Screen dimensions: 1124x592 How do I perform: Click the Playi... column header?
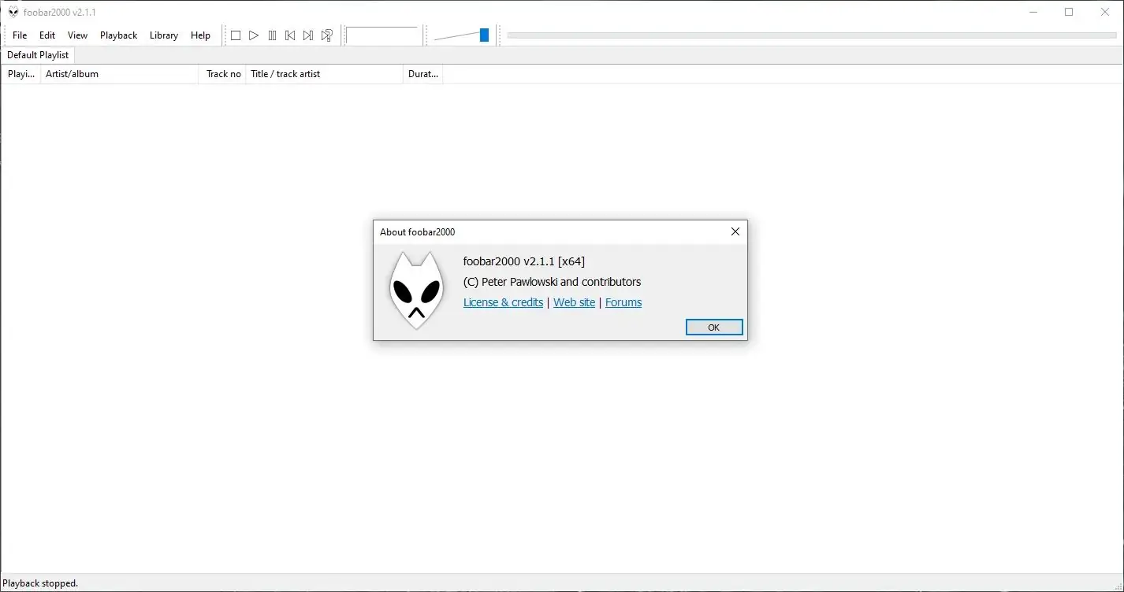point(21,74)
